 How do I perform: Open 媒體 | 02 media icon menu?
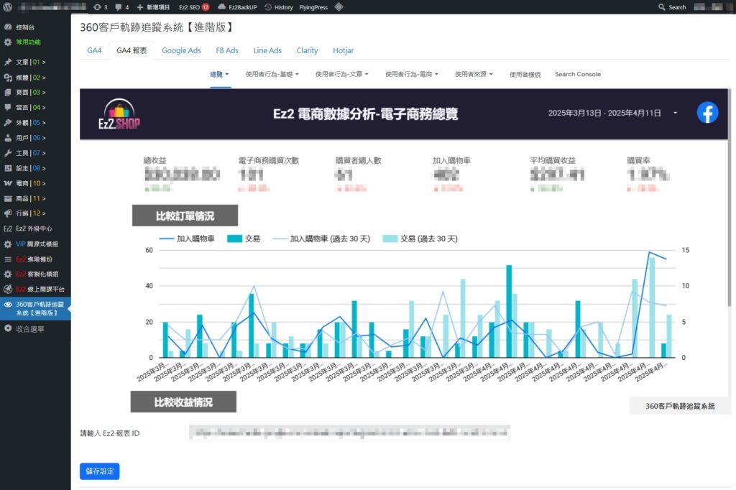click(x=8, y=78)
